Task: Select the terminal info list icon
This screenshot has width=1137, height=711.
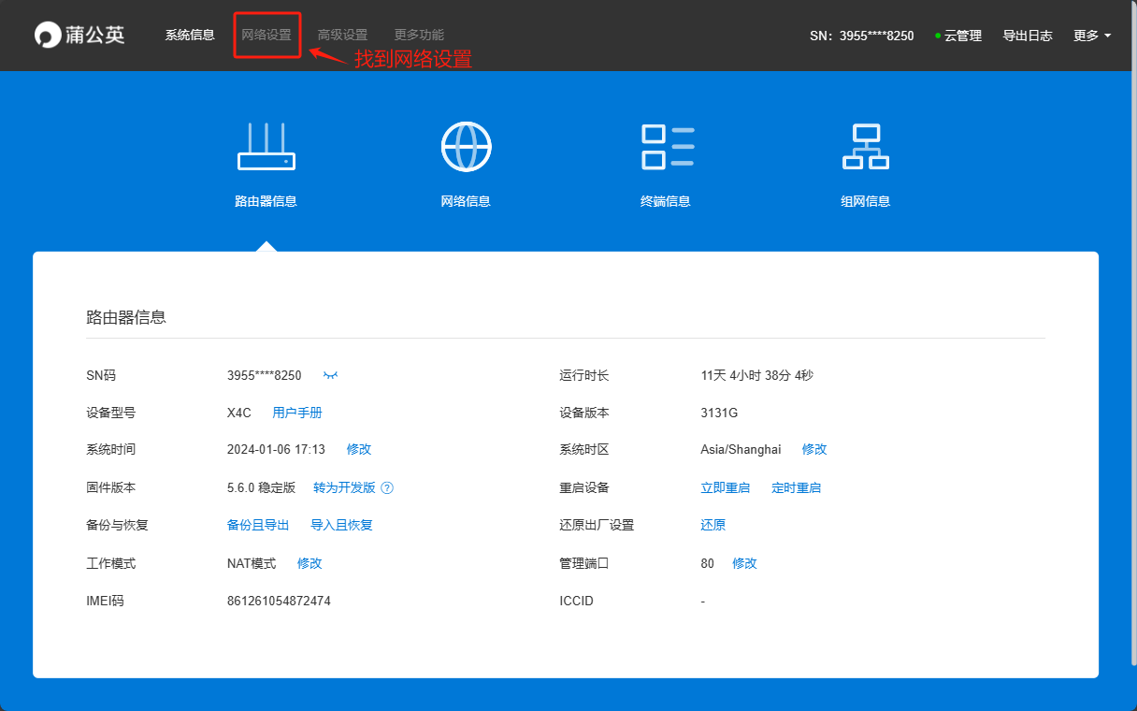Action: [x=667, y=147]
